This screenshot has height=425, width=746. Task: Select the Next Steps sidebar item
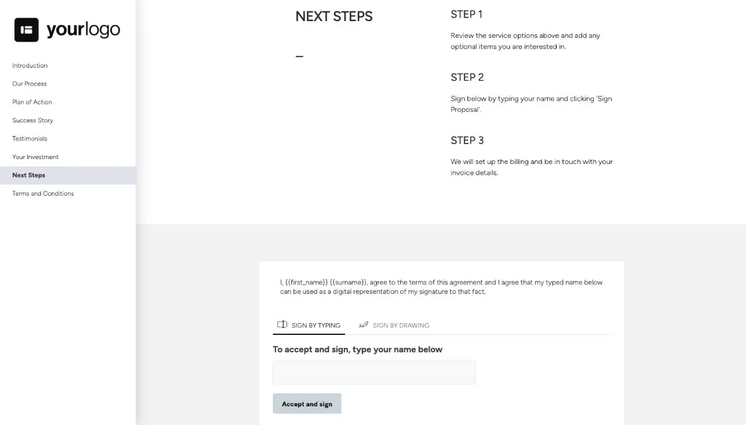tap(28, 175)
